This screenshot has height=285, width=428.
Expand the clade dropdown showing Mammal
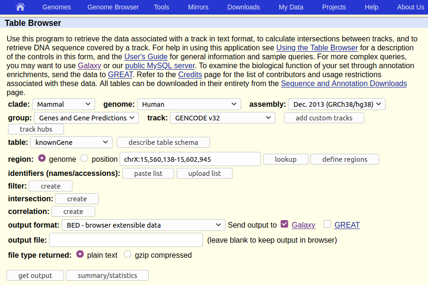click(64, 104)
